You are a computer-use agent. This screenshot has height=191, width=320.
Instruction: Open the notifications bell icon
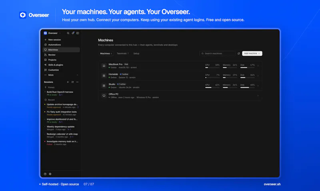pos(73,33)
